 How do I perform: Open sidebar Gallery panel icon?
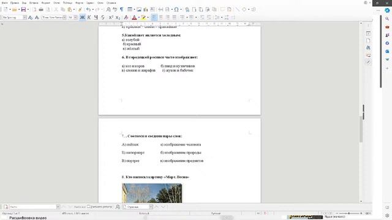(368, 55)
